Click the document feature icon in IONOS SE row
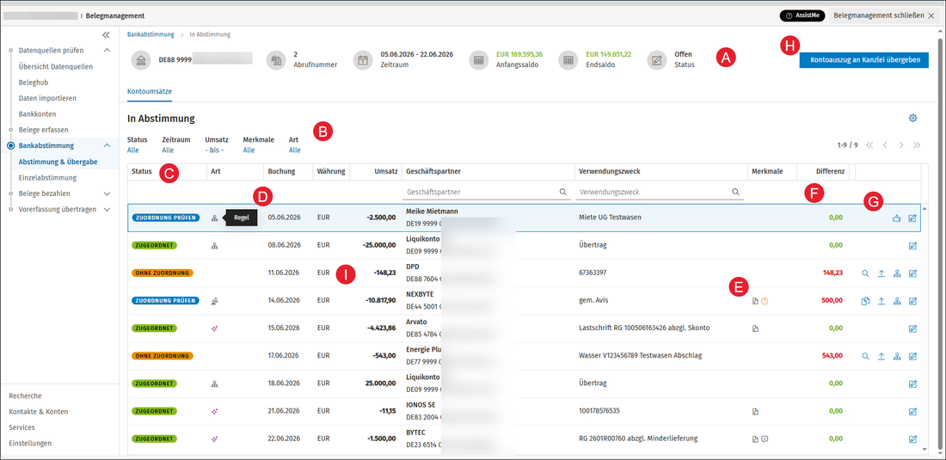The height and width of the screenshot is (460, 946). point(755,411)
